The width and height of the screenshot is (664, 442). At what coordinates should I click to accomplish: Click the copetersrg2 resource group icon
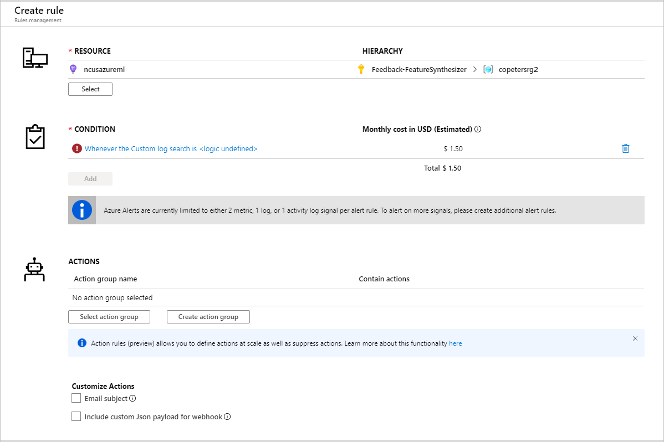pos(488,69)
